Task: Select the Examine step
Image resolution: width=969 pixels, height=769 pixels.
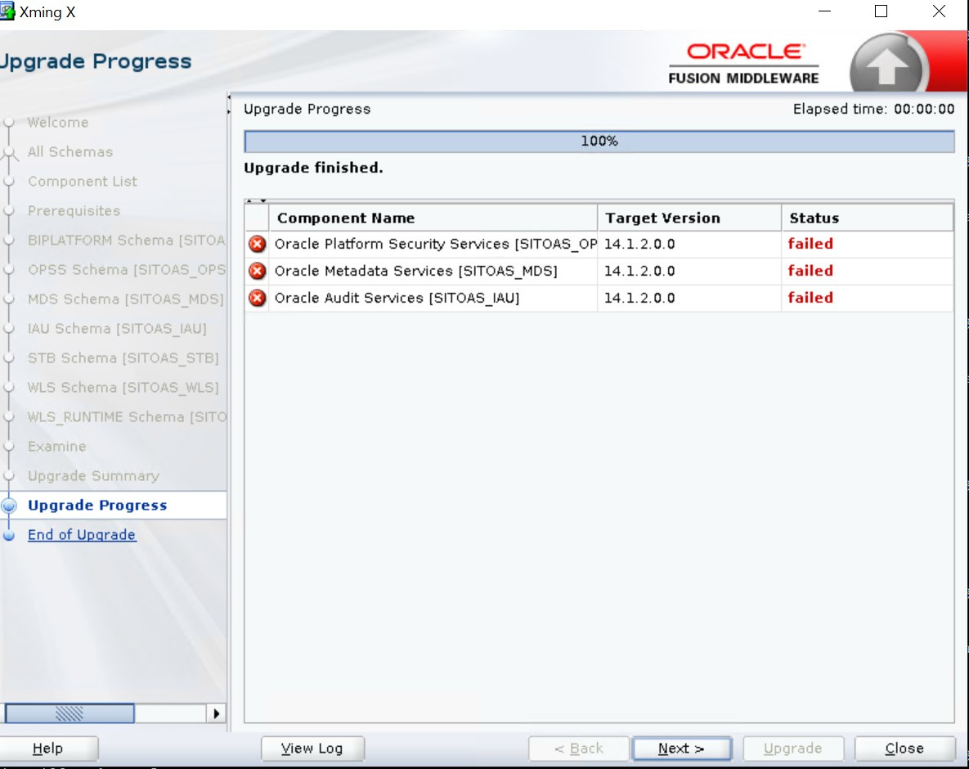Action: tap(57, 447)
